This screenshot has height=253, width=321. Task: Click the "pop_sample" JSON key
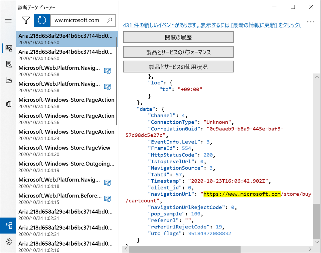(x=167, y=214)
